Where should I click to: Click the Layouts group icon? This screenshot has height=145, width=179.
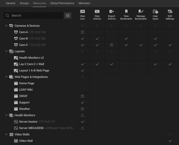11,51
